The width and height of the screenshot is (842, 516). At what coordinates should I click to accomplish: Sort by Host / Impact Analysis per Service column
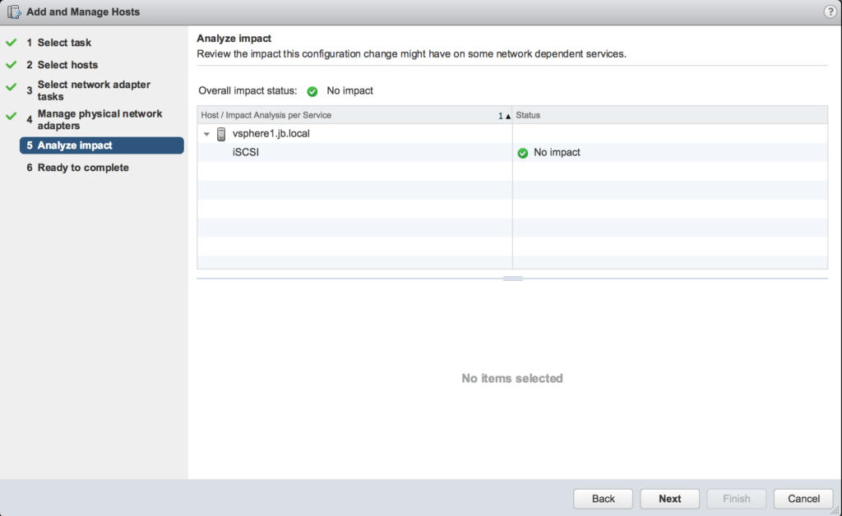click(x=354, y=115)
